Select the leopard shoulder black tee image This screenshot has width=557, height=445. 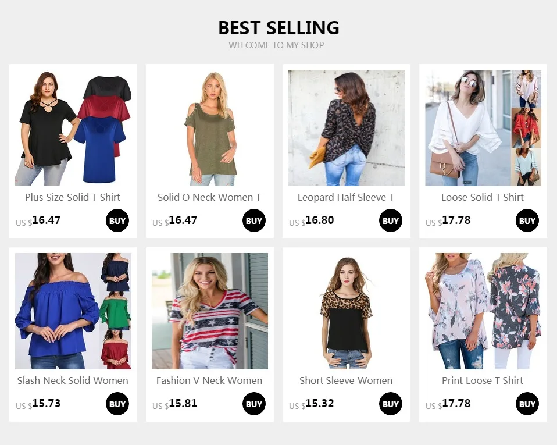tap(347, 311)
